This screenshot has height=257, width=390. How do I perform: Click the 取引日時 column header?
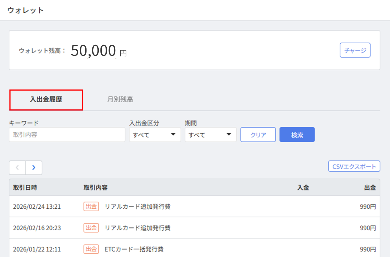[x=25, y=188]
